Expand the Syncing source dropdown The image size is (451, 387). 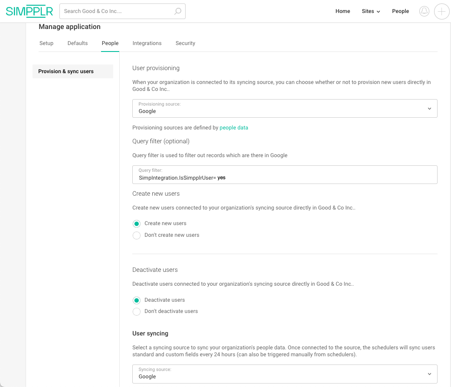(x=284, y=374)
